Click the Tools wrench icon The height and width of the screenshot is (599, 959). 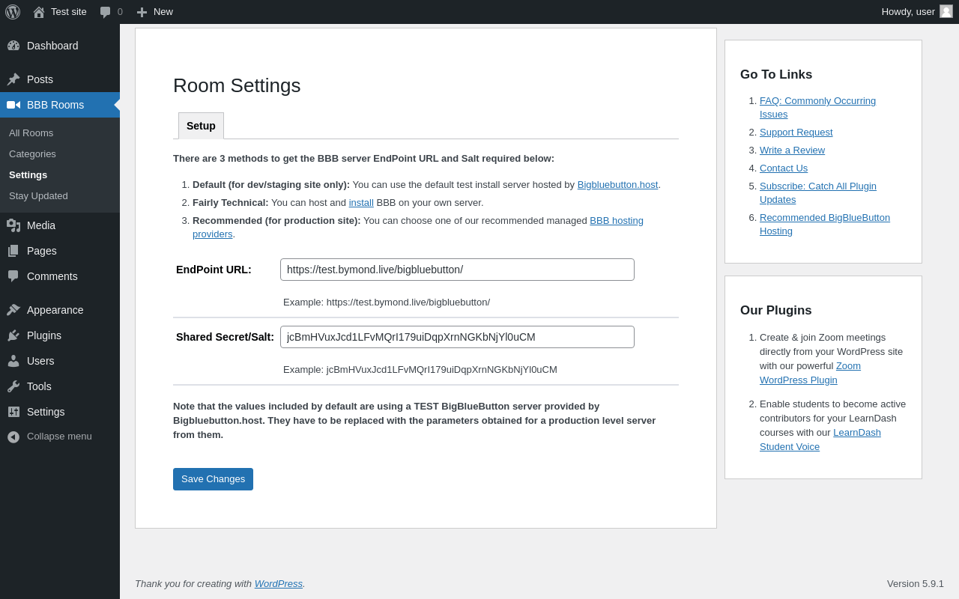(x=13, y=386)
